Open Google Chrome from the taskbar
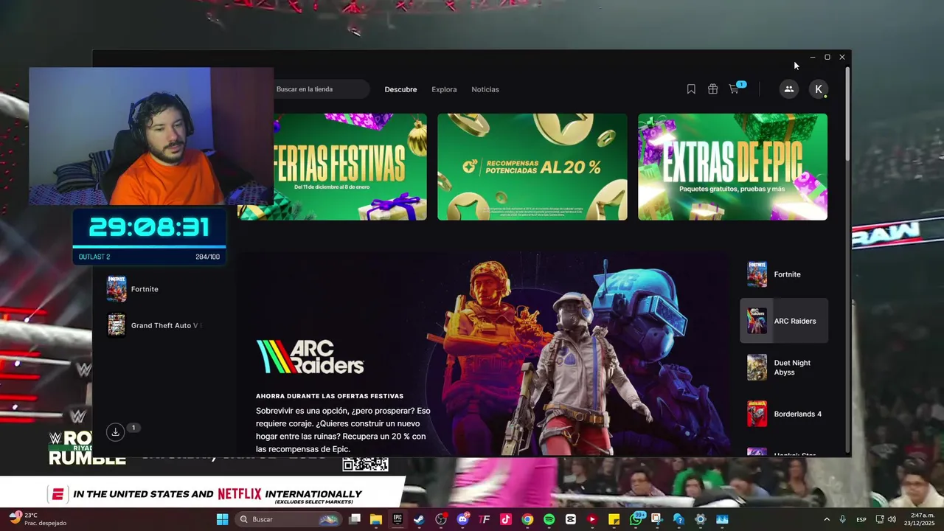Viewport: 944px width, 531px height. point(527,519)
